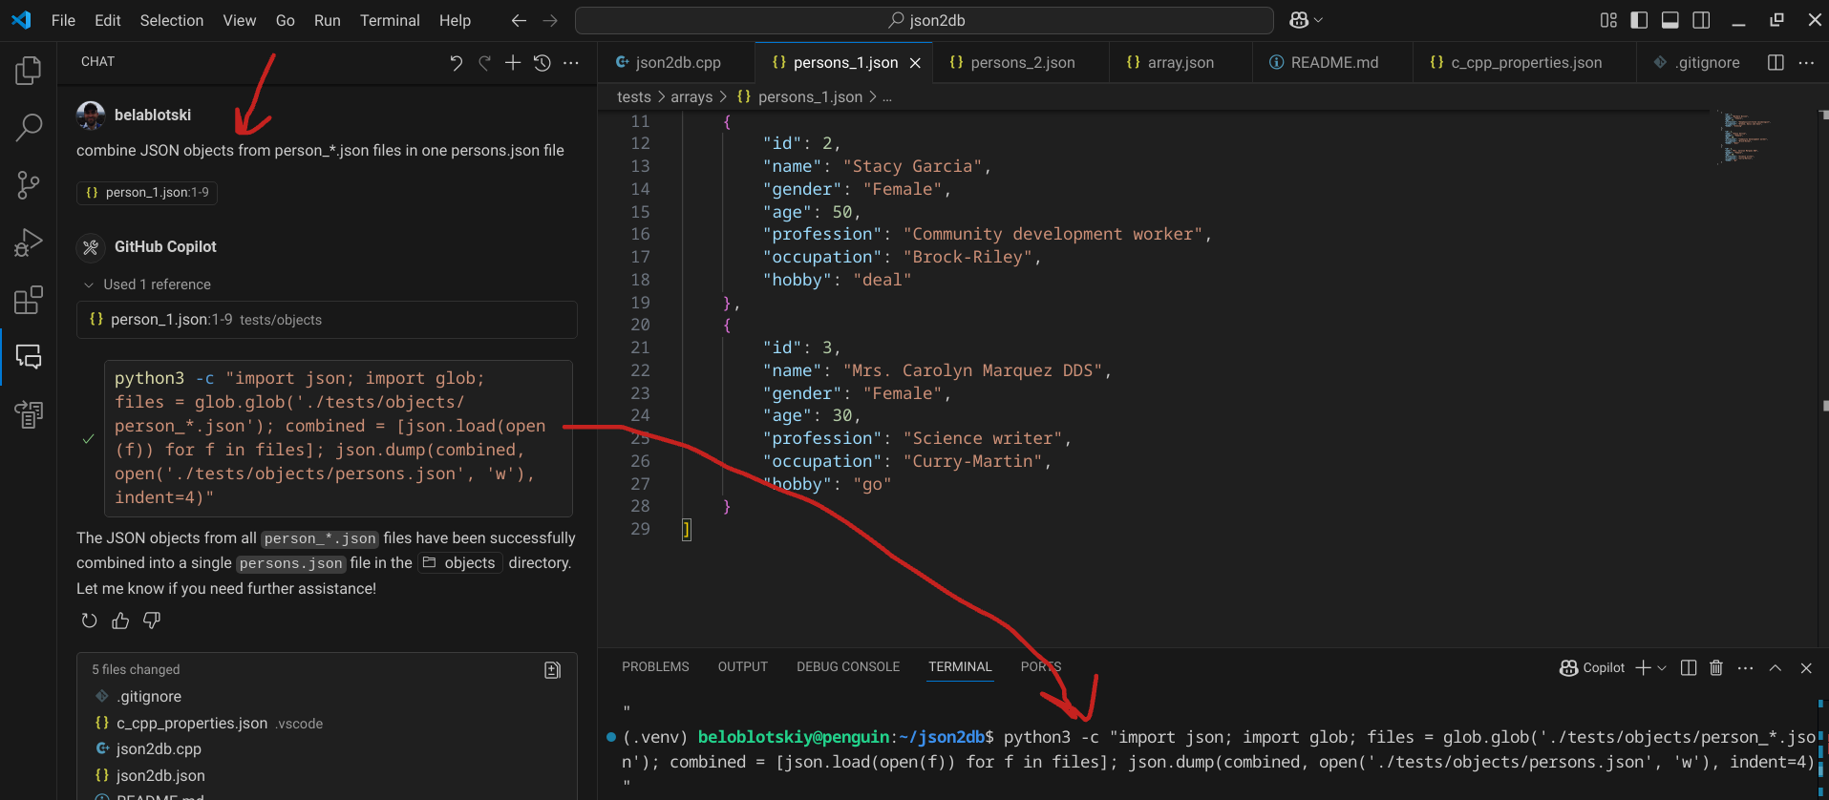The height and width of the screenshot is (800, 1829).
Task: Close the persons_1.json tab
Action: 915,62
